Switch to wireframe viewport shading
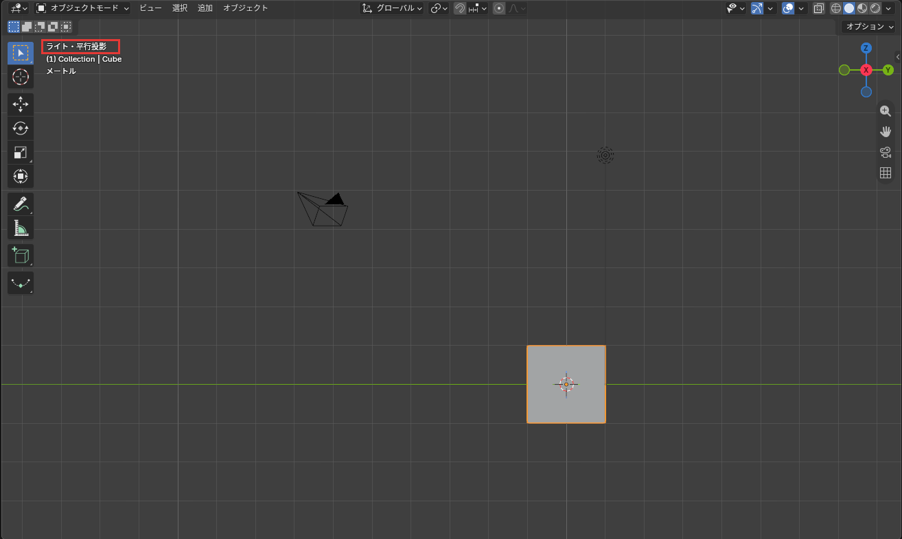Image resolution: width=902 pixels, height=539 pixels. point(835,8)
